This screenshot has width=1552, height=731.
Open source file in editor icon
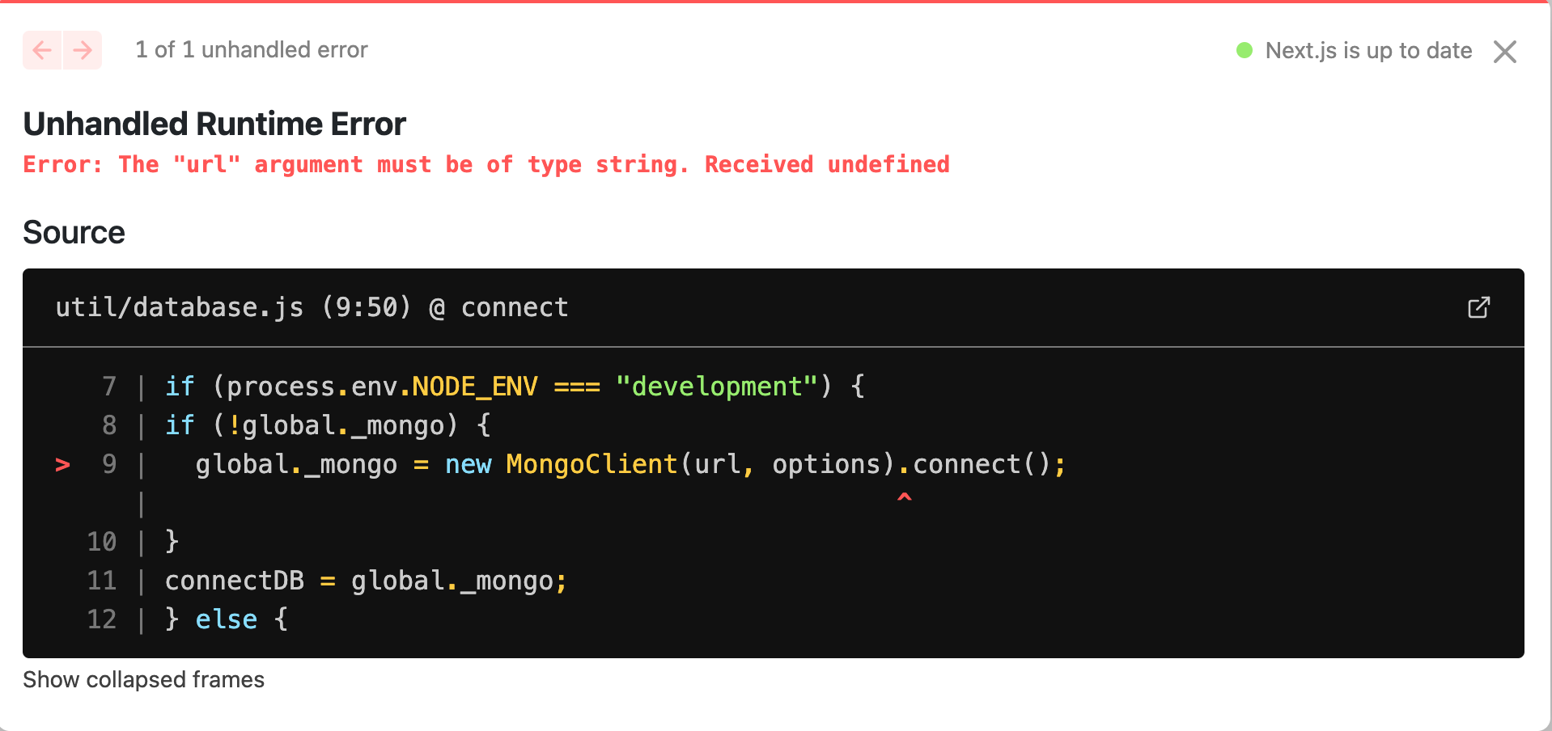click(1478, 307)
